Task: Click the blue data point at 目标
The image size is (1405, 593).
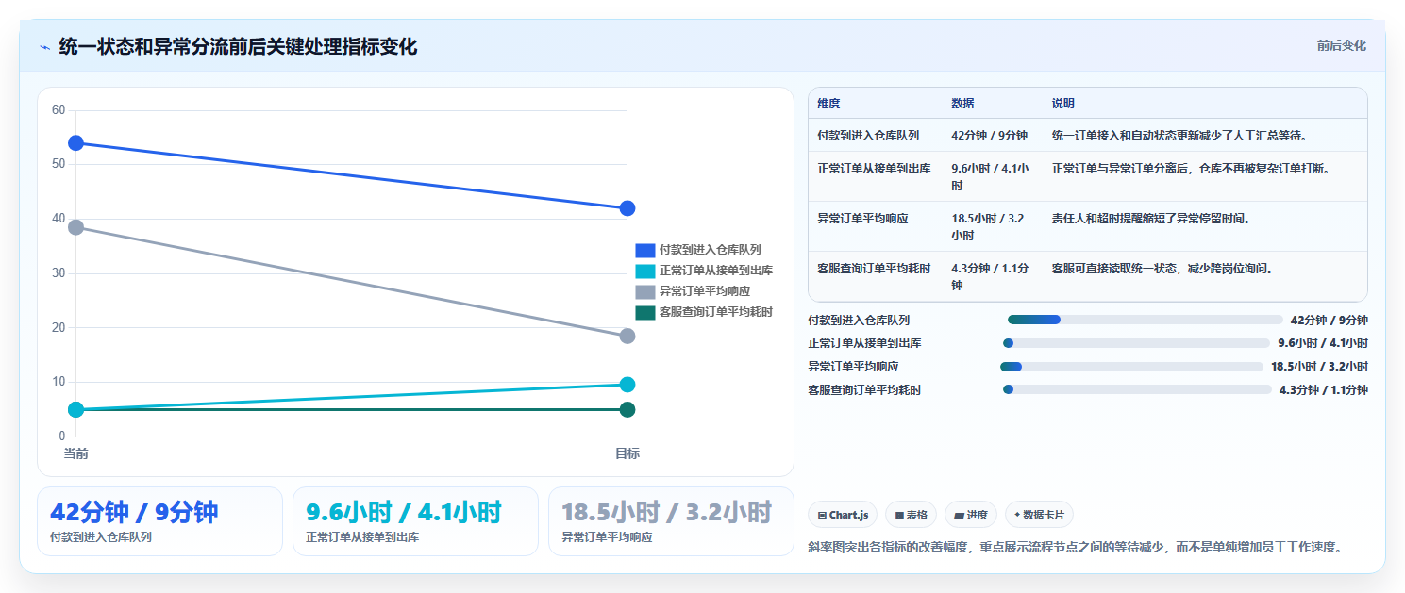Action: [x=627, y=208]
